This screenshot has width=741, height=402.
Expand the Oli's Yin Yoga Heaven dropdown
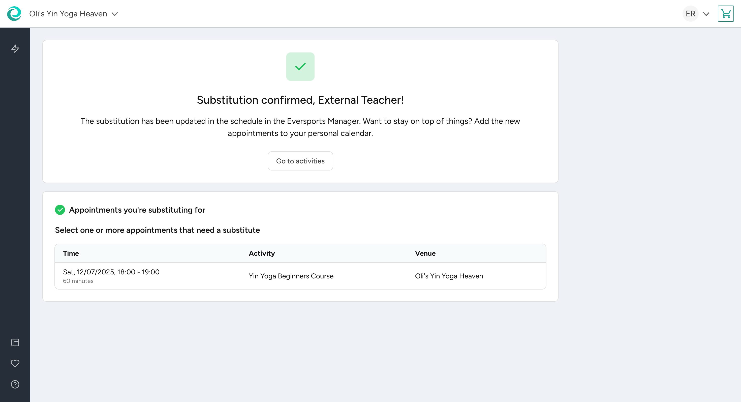pyautogui.click(x=115, y=14)
